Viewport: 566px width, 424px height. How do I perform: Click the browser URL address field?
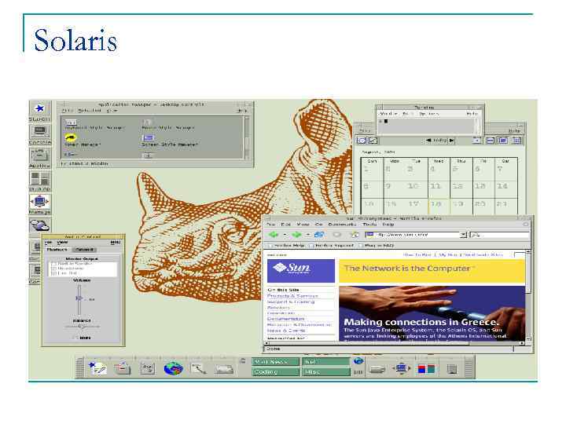pos(413,235)
